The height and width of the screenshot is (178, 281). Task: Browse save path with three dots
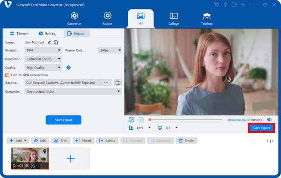pyautogui.click(x=106, y=82)
